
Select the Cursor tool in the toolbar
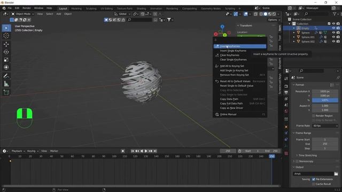(x=6, y=36)
